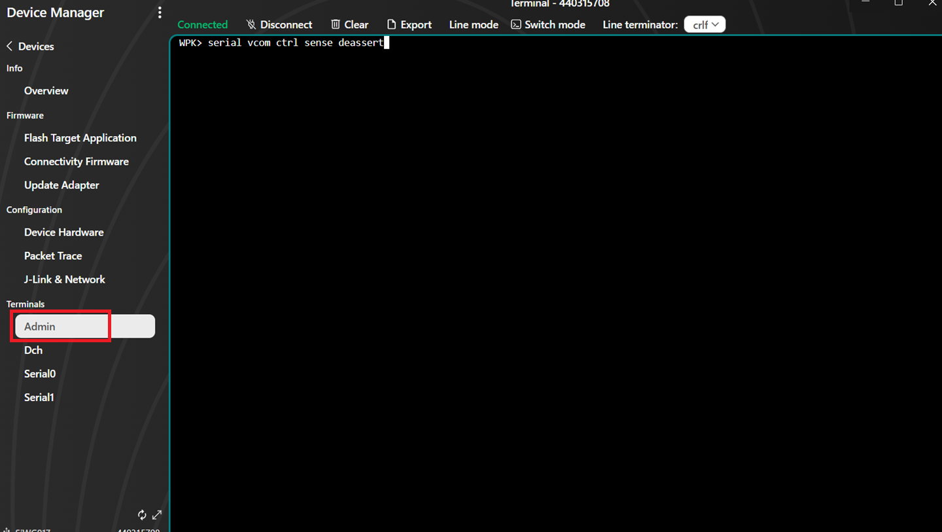The width and height of the screenshot is (942, 532).
Task: Open the Device Manager three-dot menu
Action: click(160, 13)
